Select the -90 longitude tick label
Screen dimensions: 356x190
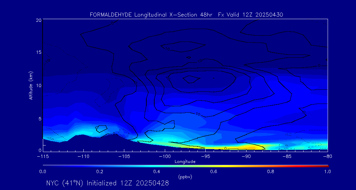[246, 156]
